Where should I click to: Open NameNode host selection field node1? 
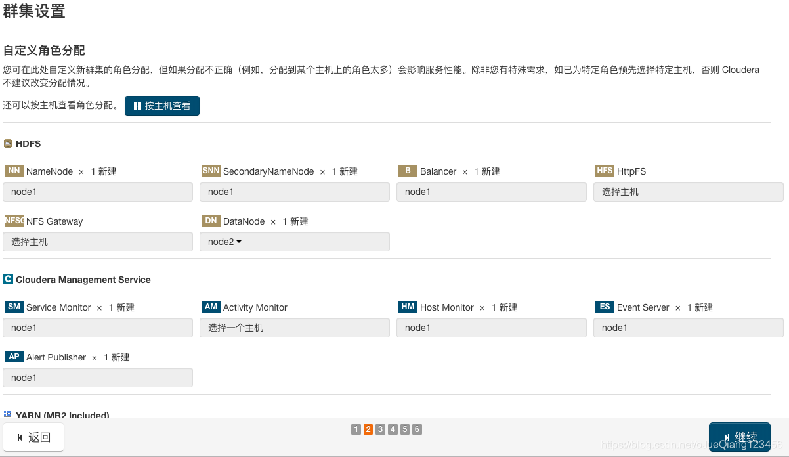point(98,192)
